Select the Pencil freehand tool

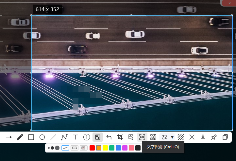pos(20,137)
